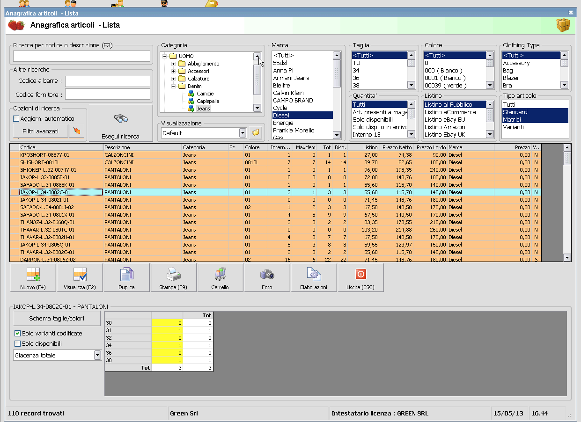
Task: Exit with the Uscita (ESC) button
Action: (x=360, y=277)
